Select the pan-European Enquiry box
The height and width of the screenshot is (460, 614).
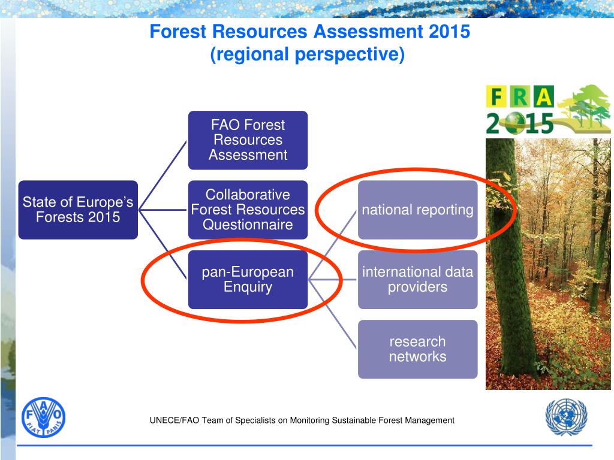[x=248, y=280]
